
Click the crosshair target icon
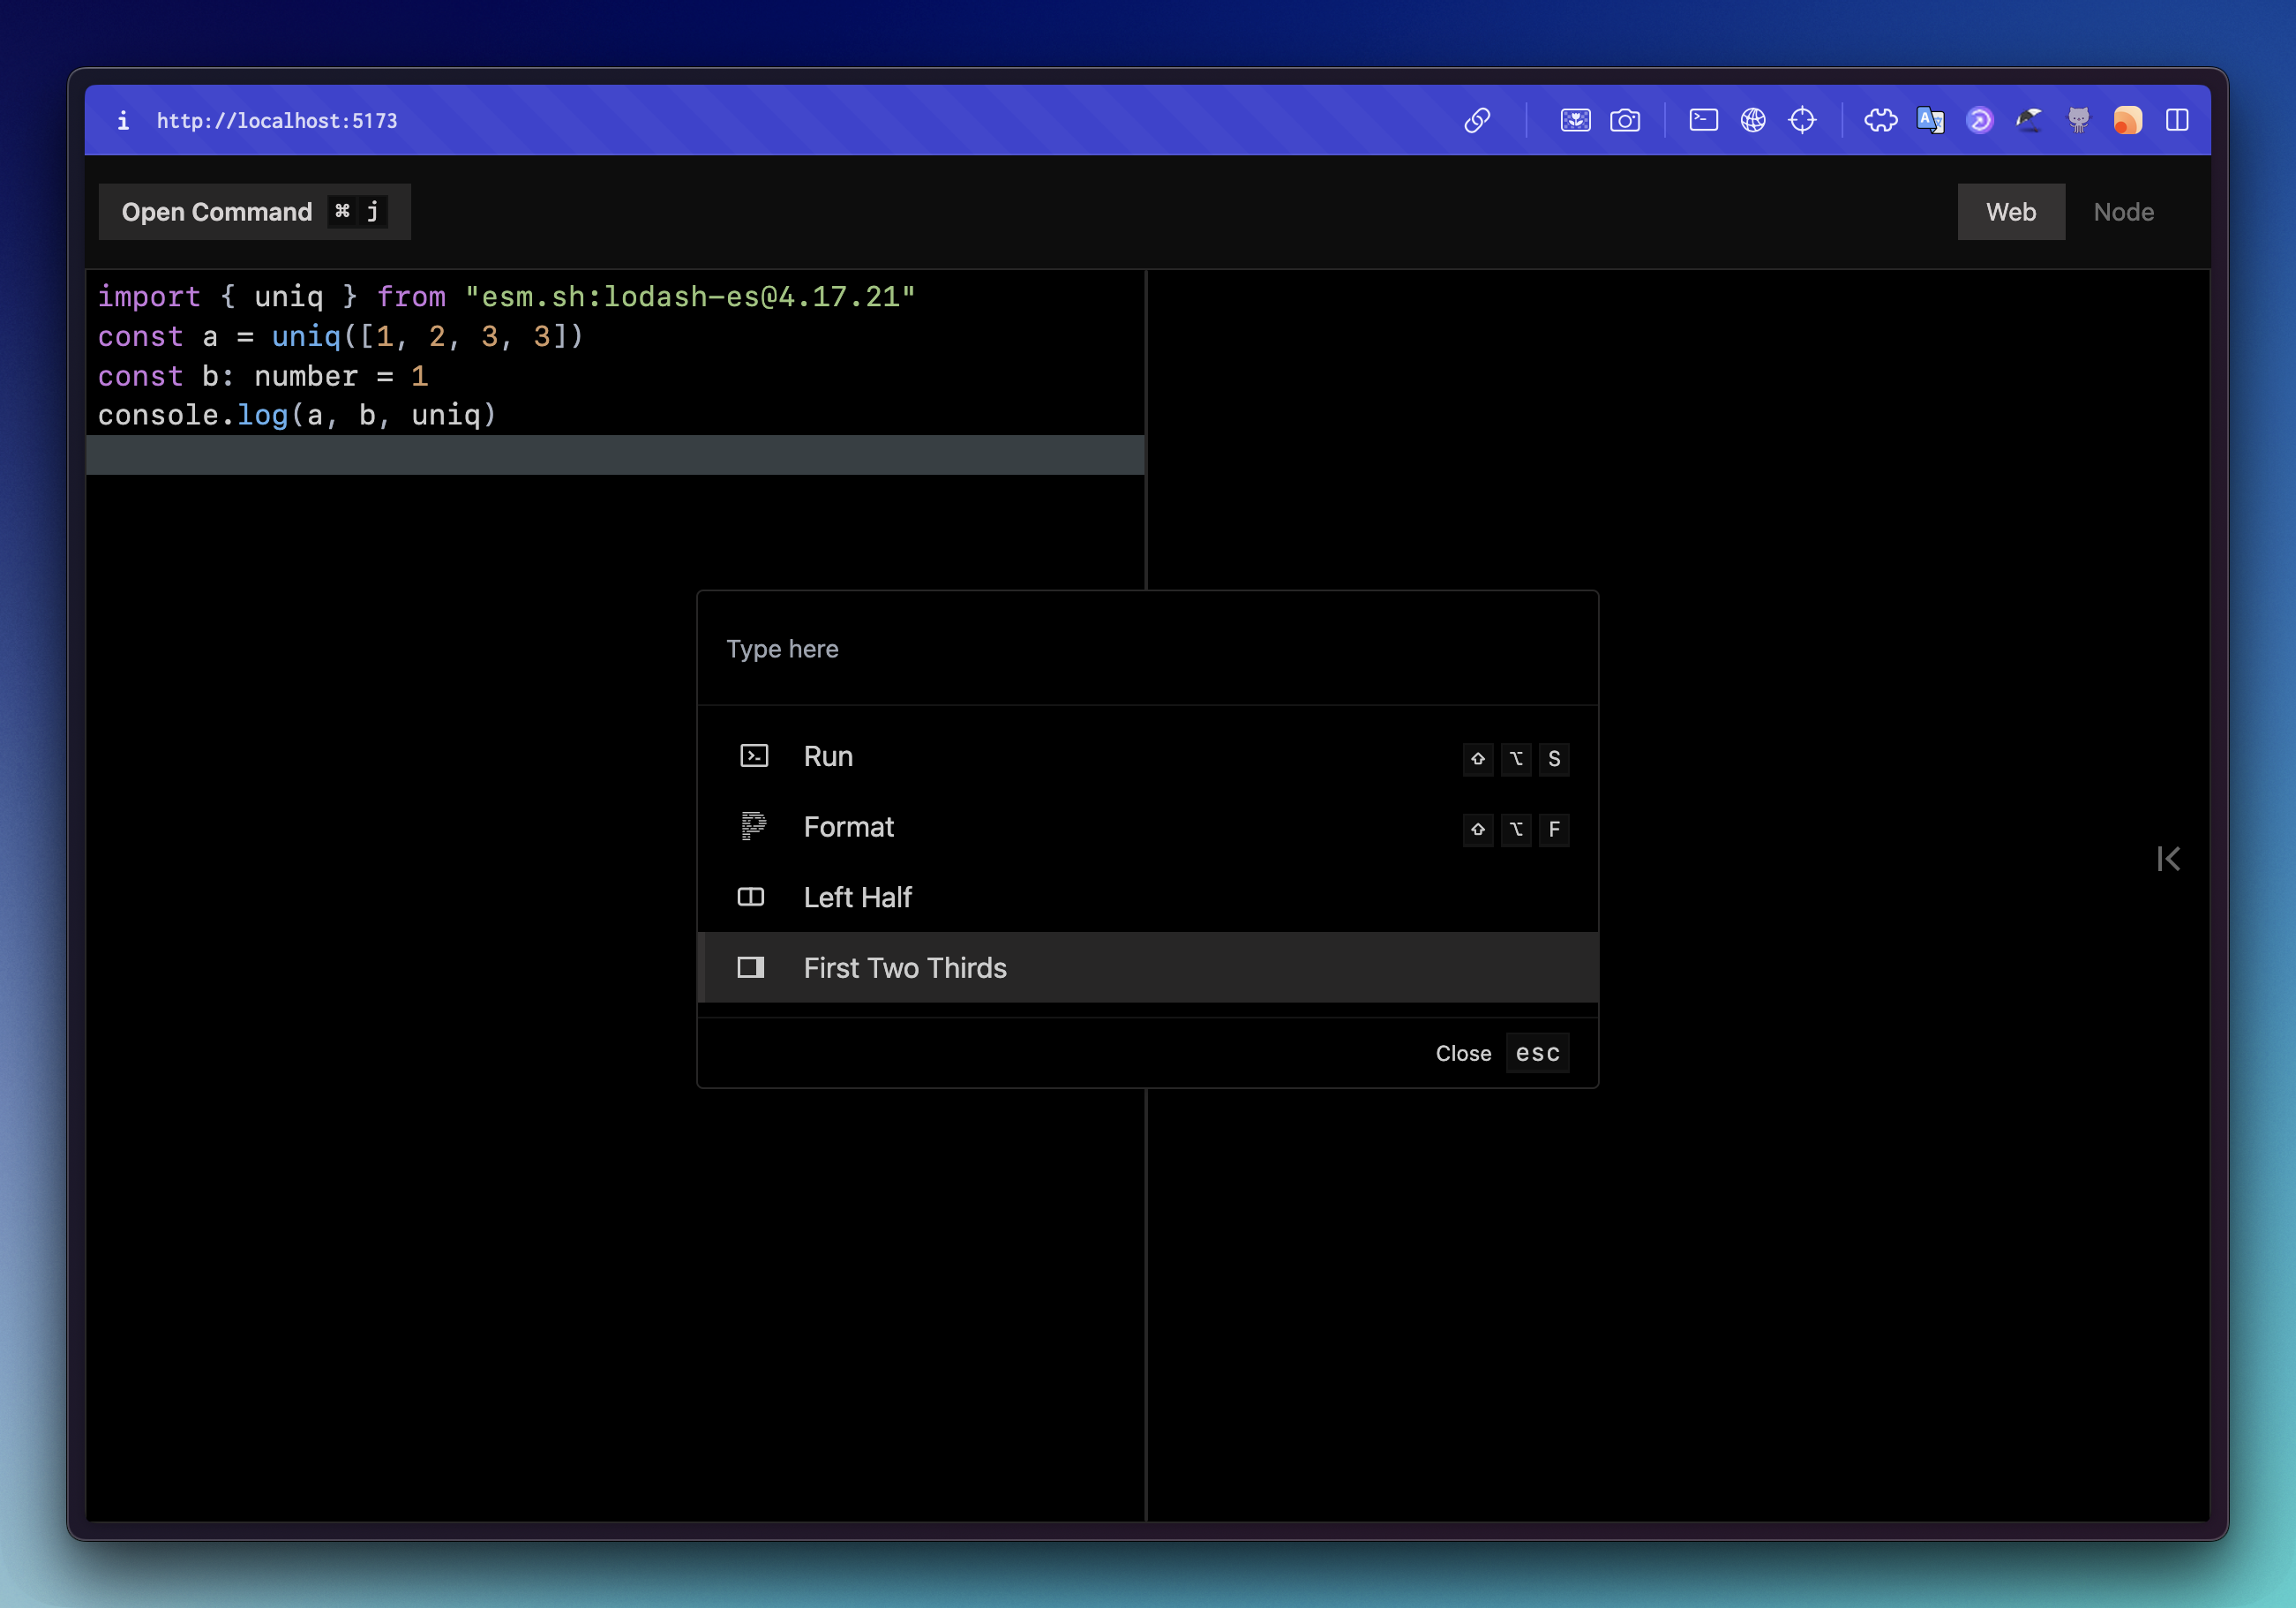click(1802, 120)
